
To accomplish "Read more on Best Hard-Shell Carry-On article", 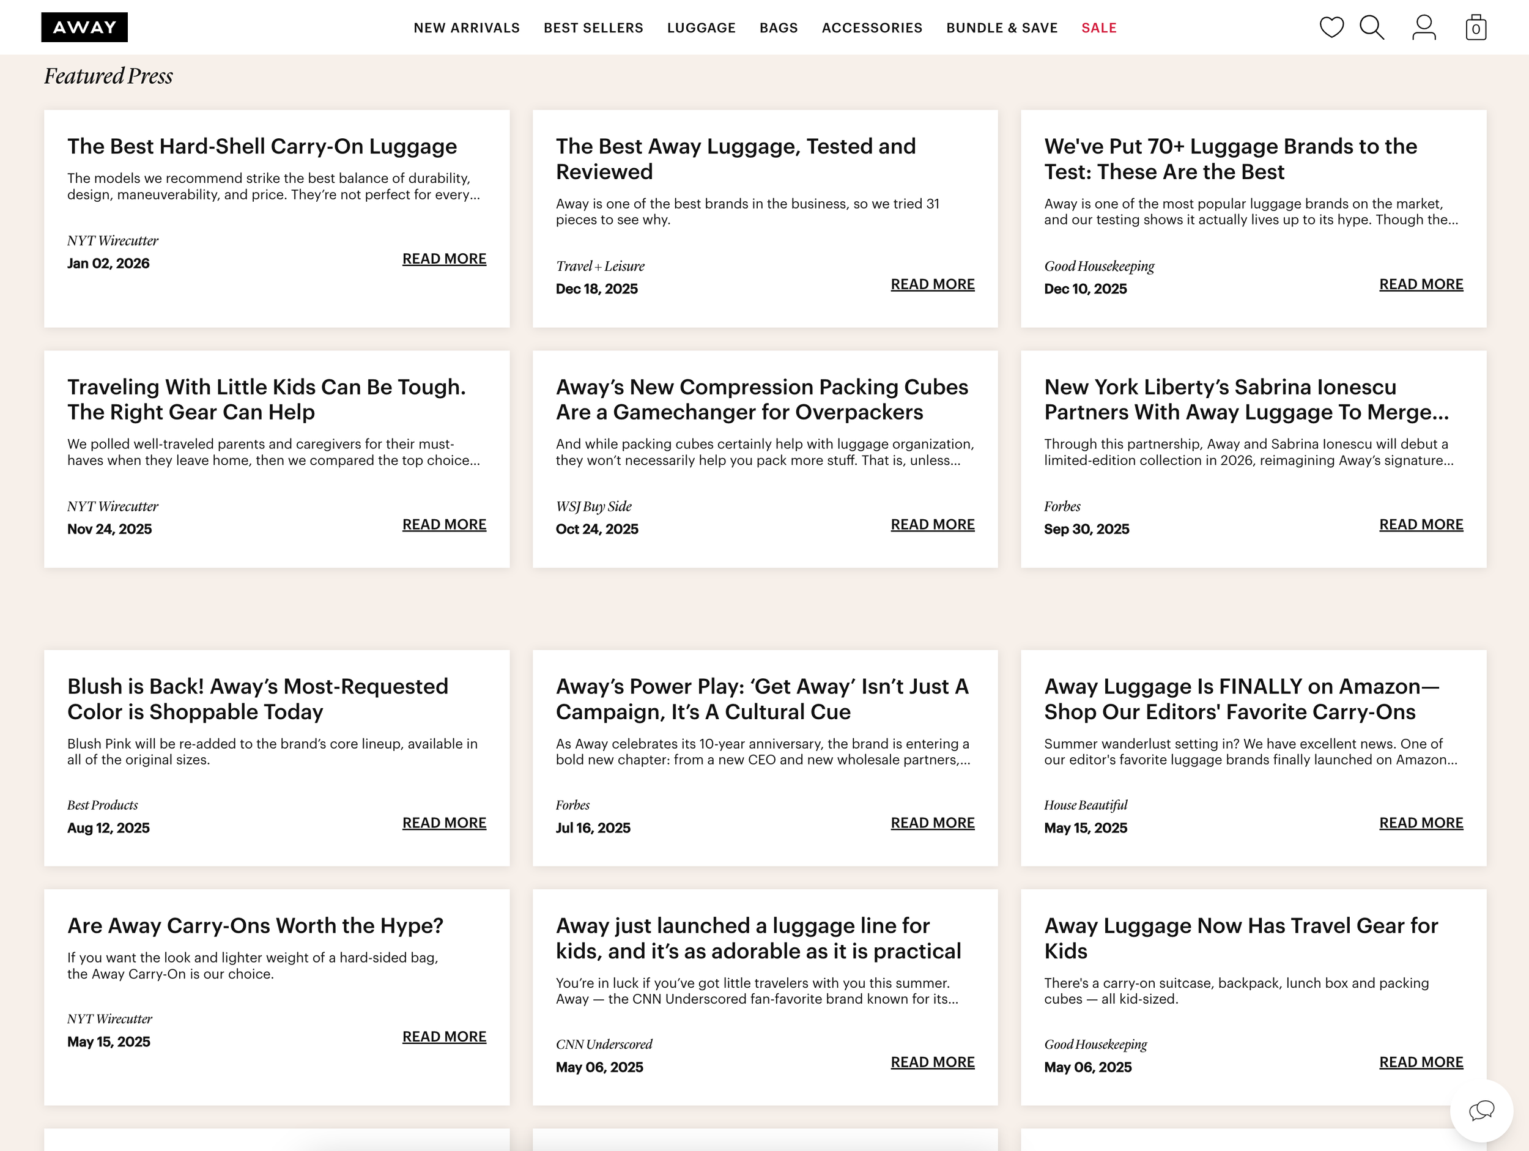I will [444, 259].
